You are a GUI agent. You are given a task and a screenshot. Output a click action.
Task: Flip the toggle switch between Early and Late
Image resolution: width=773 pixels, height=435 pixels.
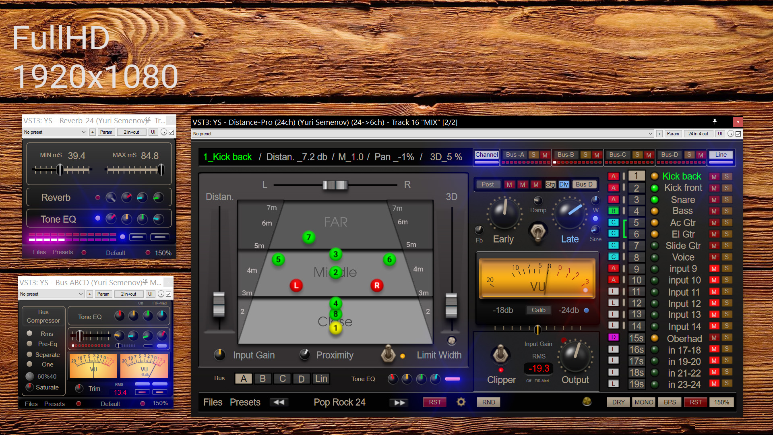[538, 232]
